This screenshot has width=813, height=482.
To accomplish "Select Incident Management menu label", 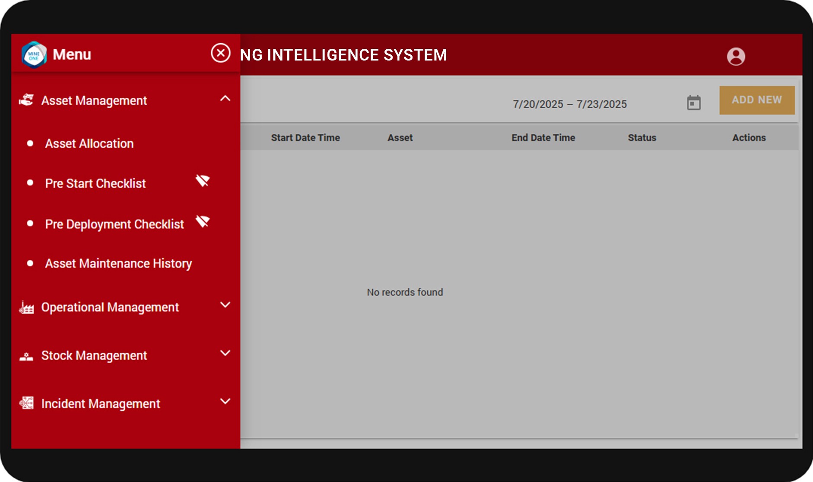I will pyautogui.click(x=101, y=404).
